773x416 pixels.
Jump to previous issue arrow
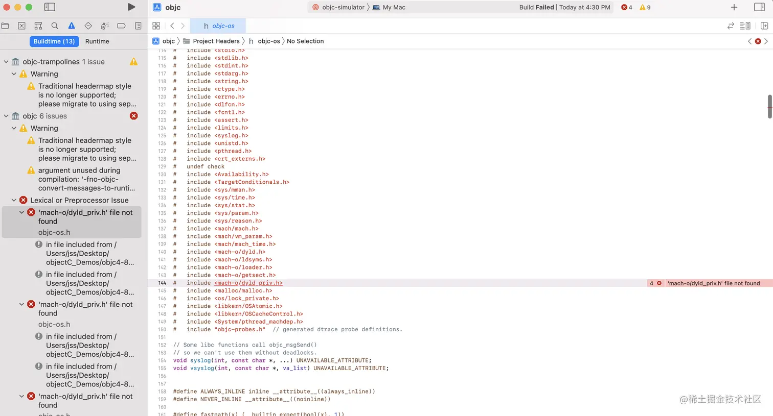(750, 41)
